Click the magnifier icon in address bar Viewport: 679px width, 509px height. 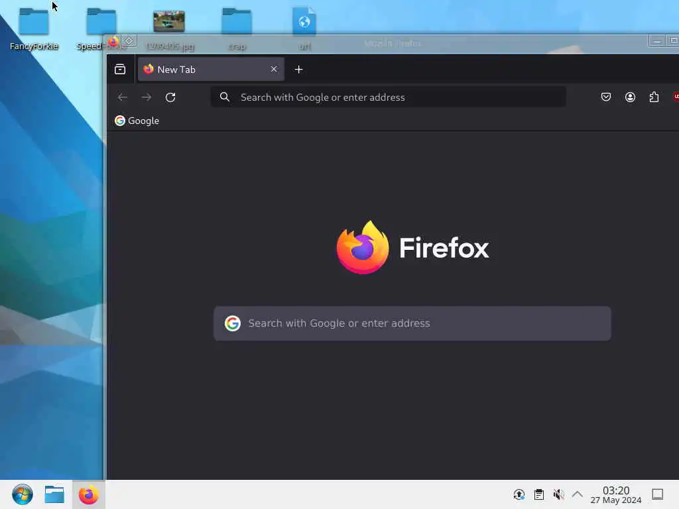point(224,97)
